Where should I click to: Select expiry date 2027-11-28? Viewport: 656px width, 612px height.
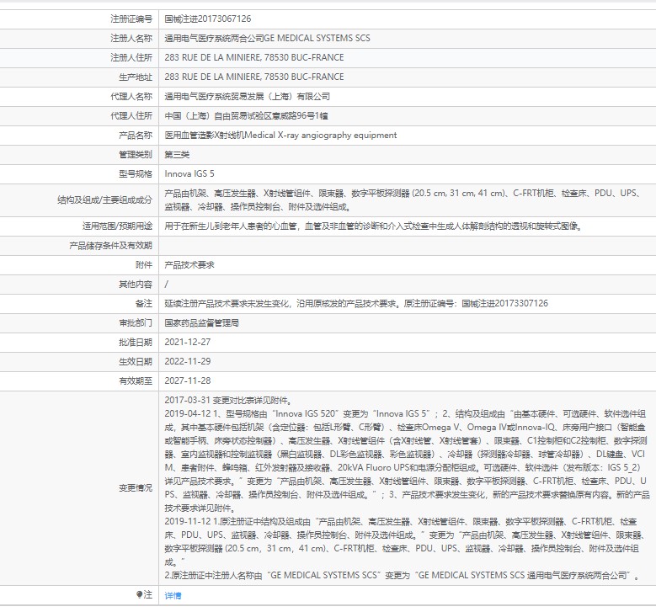pyautogui.click(x=188, y=381)
